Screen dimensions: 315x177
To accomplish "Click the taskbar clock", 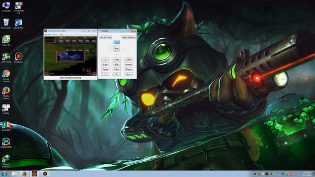I will tap(307, 174).
